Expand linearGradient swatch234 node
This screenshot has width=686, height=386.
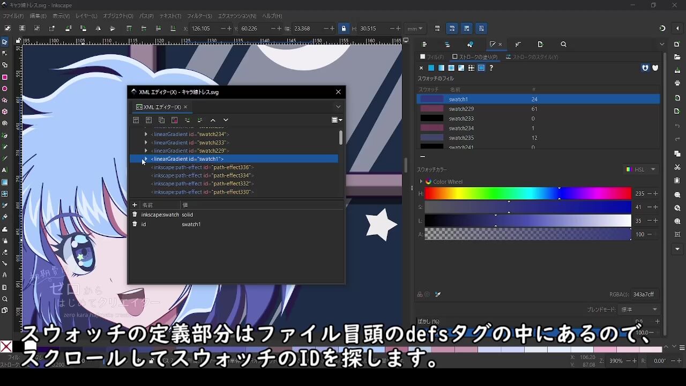pos(146,134)
